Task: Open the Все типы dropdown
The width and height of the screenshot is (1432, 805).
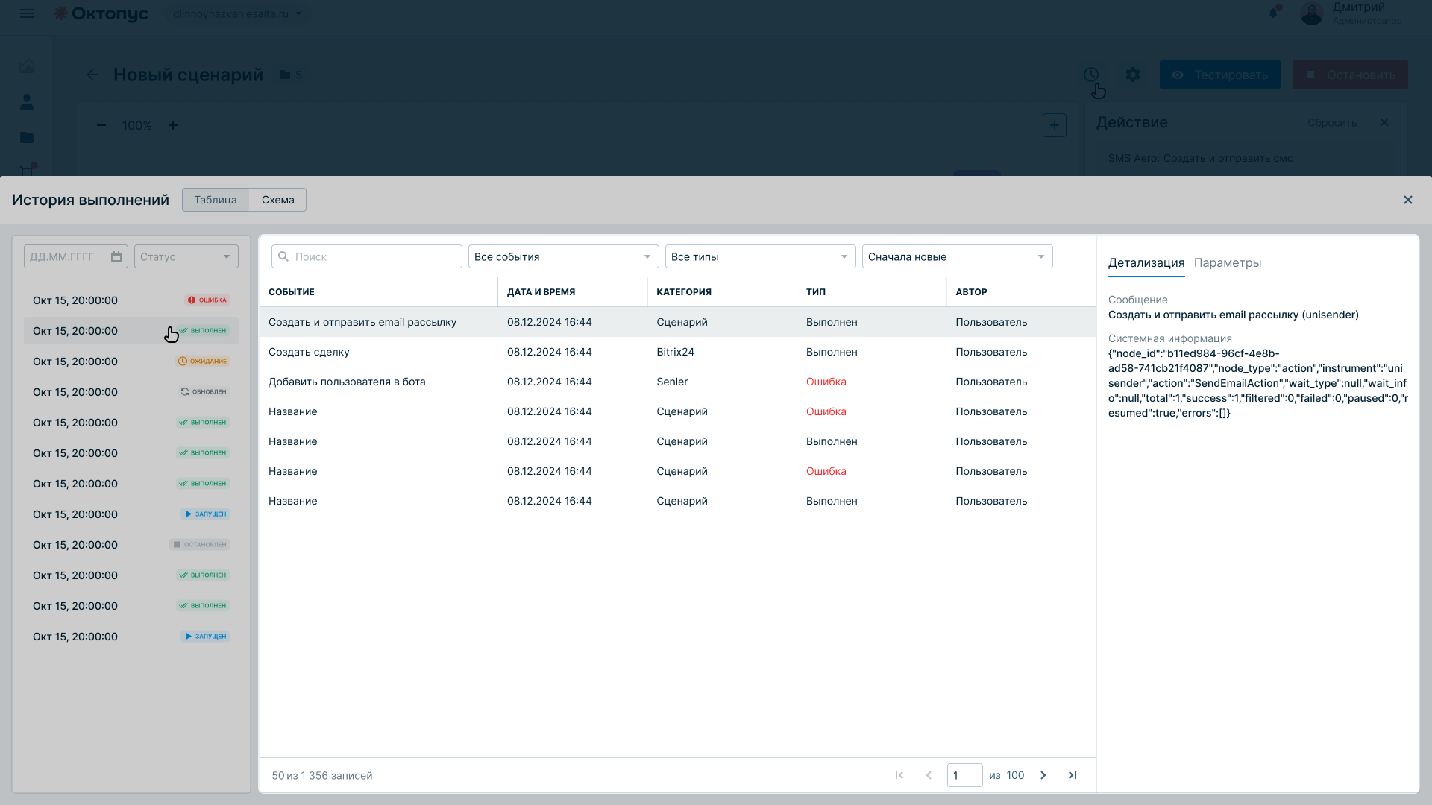Action: point(761,256)
